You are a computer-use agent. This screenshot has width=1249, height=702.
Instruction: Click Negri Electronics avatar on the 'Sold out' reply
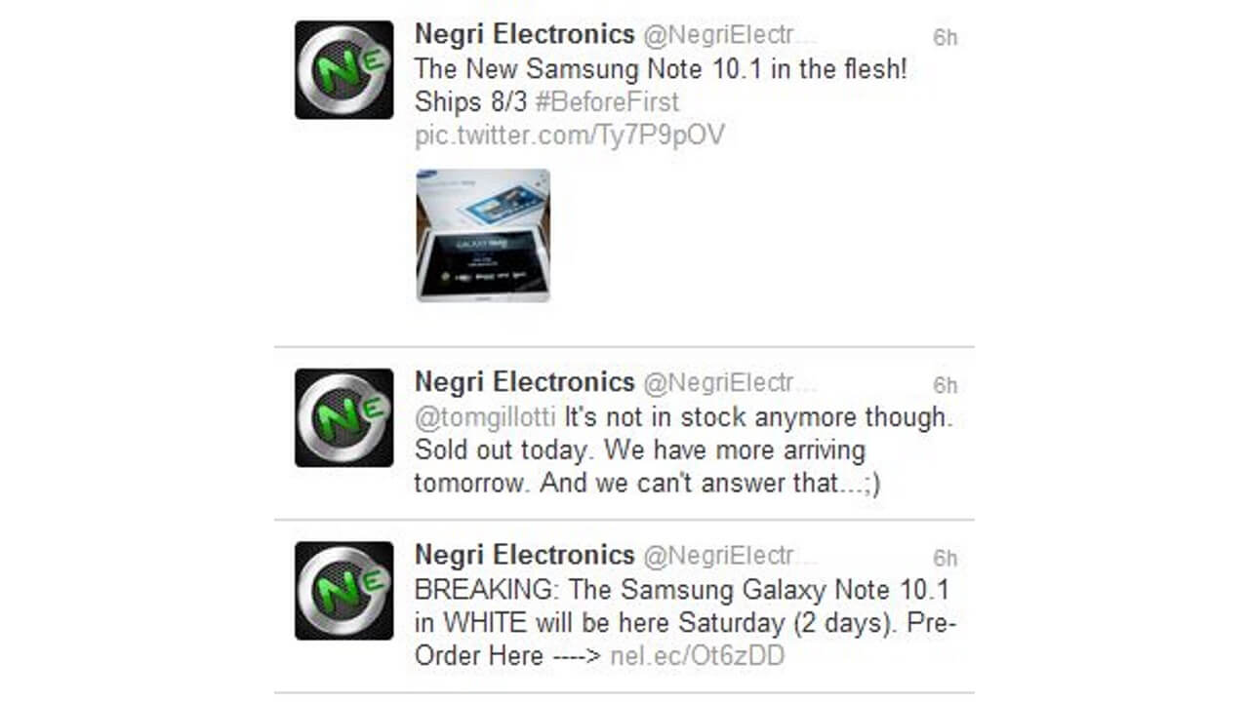click(x=343, y=417)
